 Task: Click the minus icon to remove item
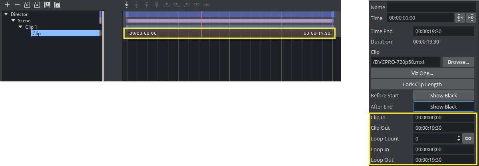[17, 5]
